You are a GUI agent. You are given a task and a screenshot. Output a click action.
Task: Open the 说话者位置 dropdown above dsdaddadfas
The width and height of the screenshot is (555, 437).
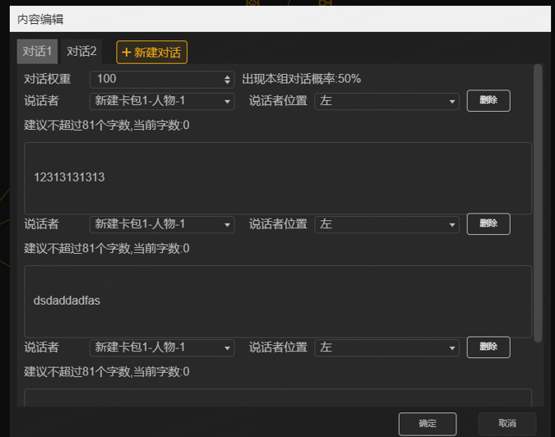pyautogui.click(x=386, y=224)
